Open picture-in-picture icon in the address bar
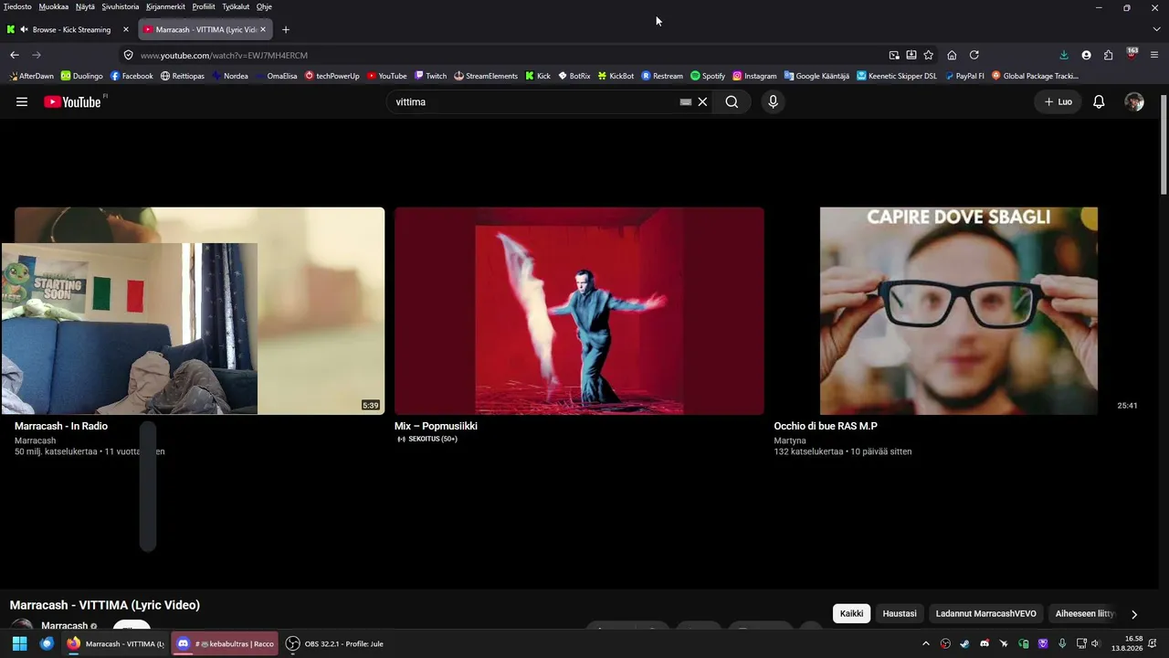The height and width of the screenshot is (658, 1169). [x=894, y=55]
